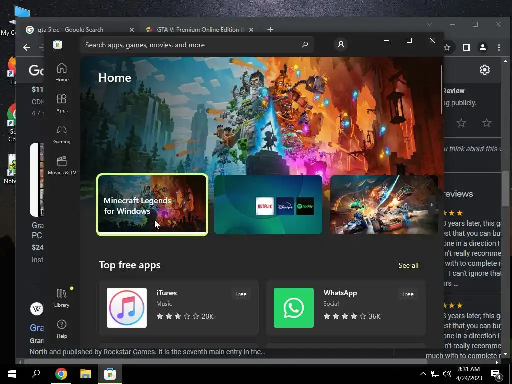Click the right rating star in Chrome review panel
The width and height of the screenshot is (512, 384).
[487, 123]
